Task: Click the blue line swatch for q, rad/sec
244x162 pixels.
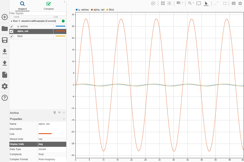Action: pyautogui.click(x=60, y=26)
